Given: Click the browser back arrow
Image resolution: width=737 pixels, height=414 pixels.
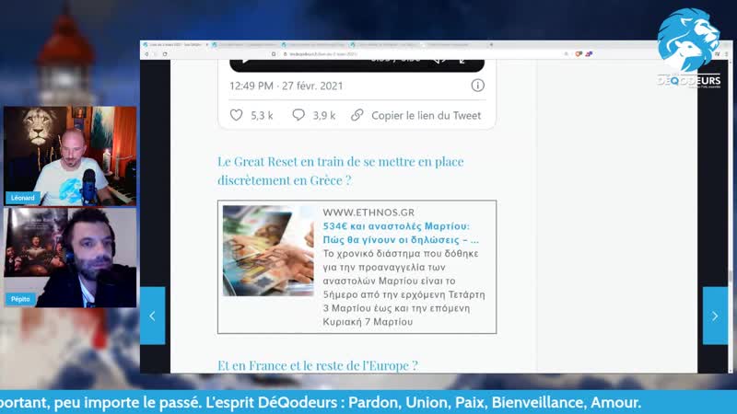Looking at the screenshot, I should (146, 54).
